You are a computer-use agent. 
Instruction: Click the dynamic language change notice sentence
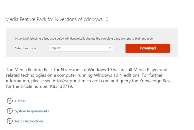[x=91, y=39]
